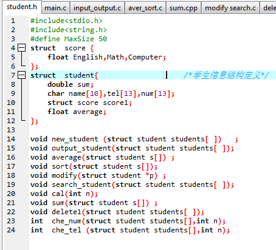Viewport: 276px width, 250px height.
Task: Click the delete1 function name
Action: tap(66, 212)
